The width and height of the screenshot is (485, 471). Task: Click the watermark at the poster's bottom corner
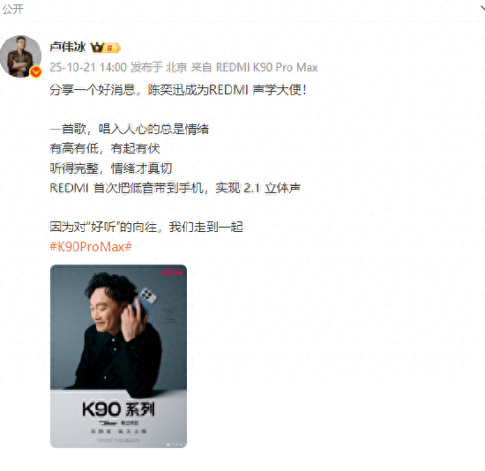pos(175,445)
